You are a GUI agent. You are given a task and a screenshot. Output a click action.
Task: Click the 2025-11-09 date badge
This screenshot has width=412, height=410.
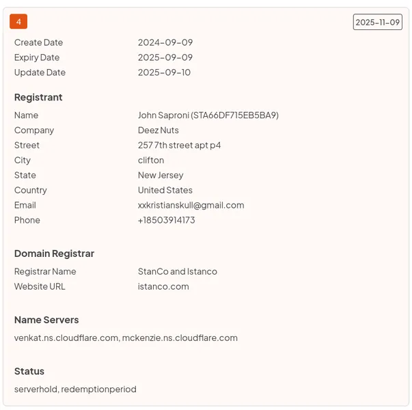coord(377,22)
